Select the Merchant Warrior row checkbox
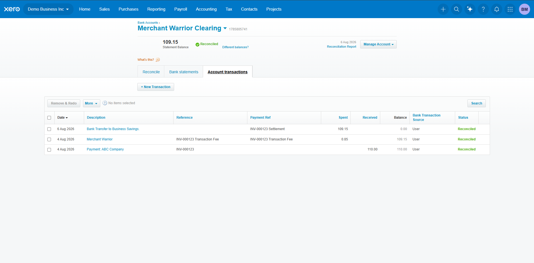The width and height of the screenshot is (534, 263). pos(49,139)
